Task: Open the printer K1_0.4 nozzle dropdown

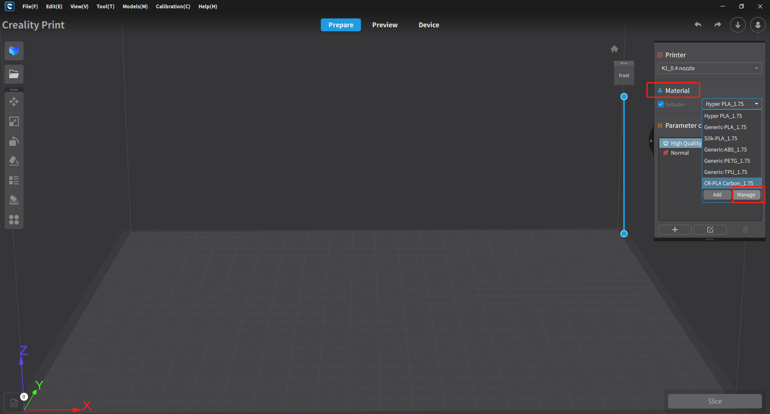Action: tap(709, 68)
